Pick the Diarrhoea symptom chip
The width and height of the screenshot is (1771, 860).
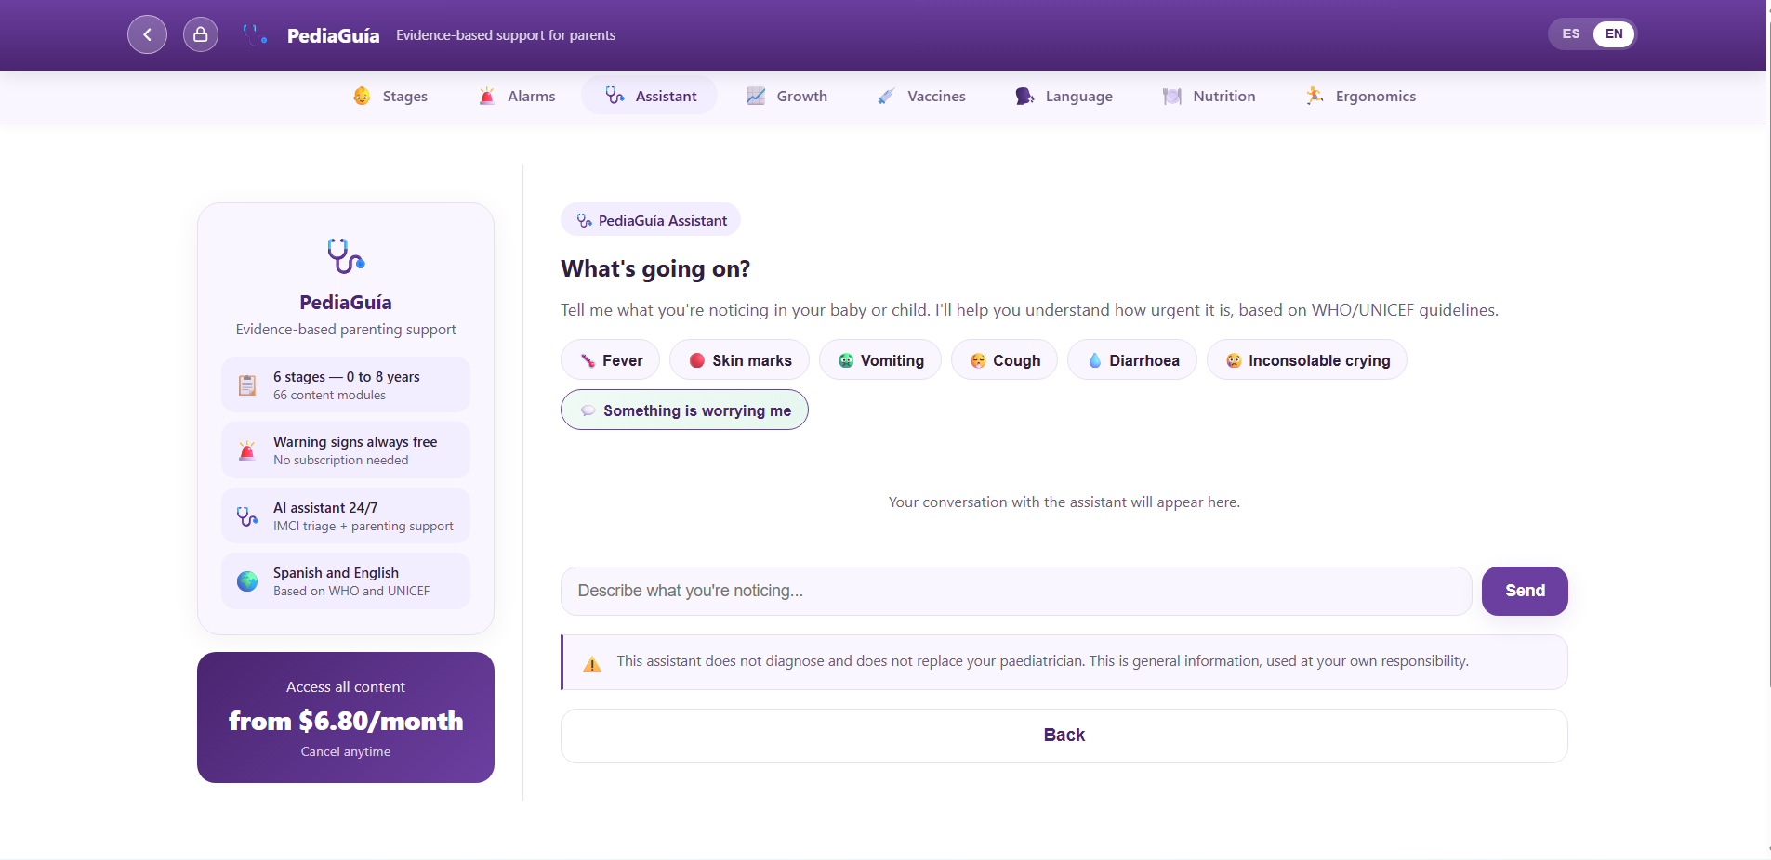pos(1132,360)
